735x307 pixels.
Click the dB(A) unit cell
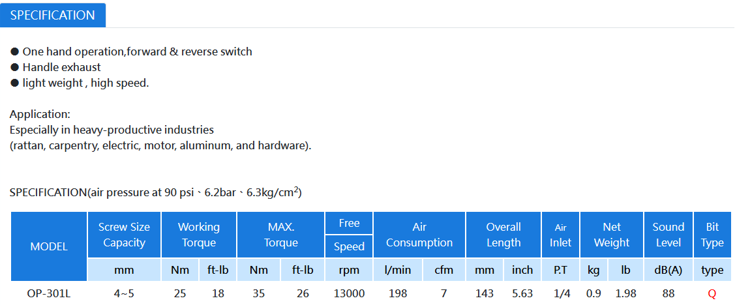[668, 270]
